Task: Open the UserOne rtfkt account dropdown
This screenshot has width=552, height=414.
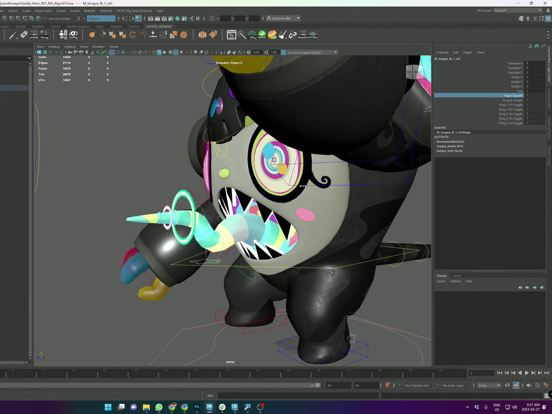Action: [x=283, y=18]
